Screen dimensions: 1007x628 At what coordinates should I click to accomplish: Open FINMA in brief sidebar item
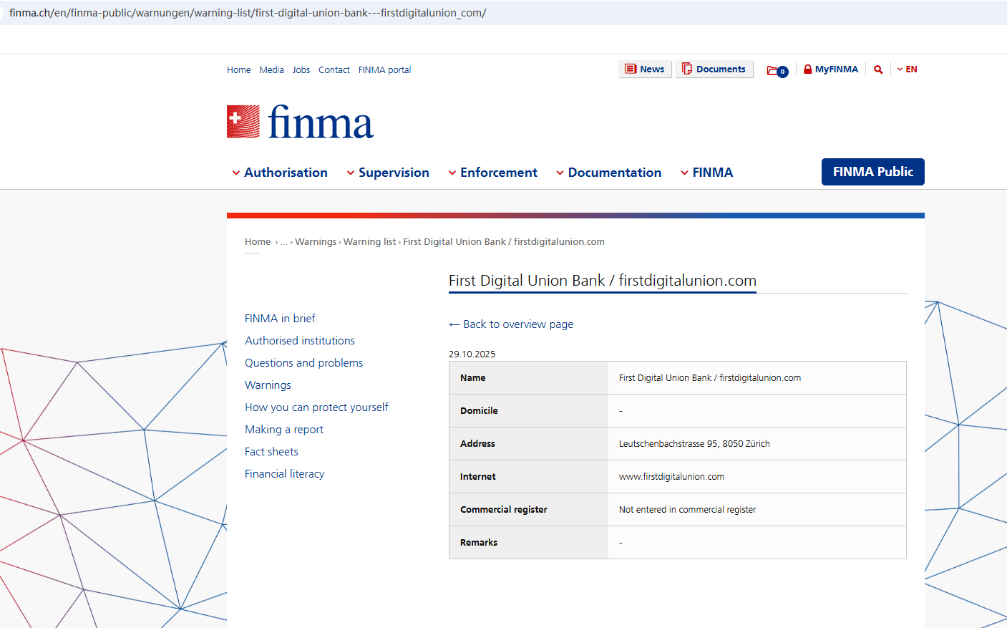(280, 319)
